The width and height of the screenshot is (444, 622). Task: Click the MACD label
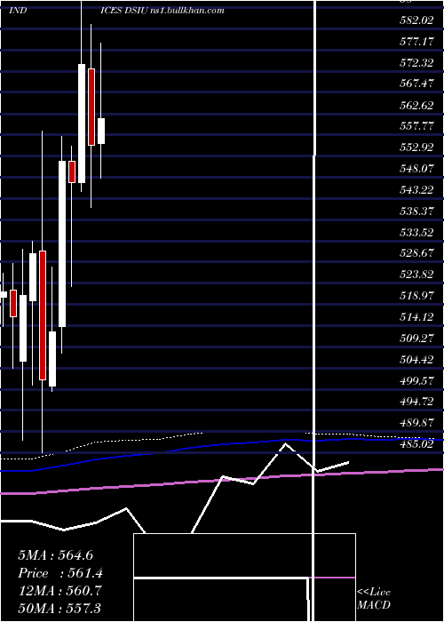coord(374,605)
